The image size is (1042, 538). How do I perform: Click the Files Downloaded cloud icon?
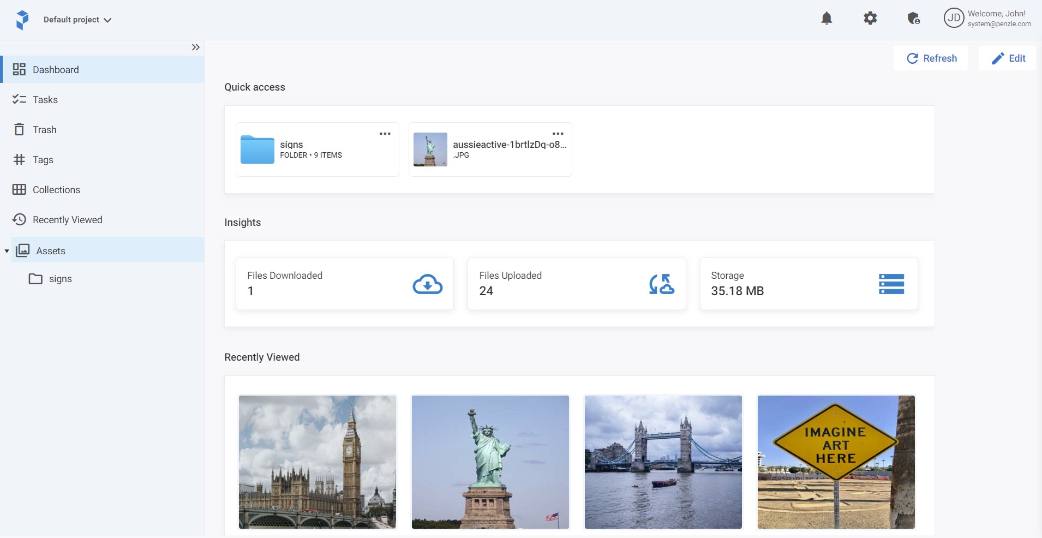click(427, 284)
